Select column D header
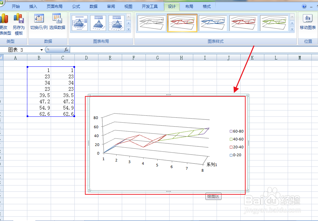318x221 pixels. [x=86, y=58]
